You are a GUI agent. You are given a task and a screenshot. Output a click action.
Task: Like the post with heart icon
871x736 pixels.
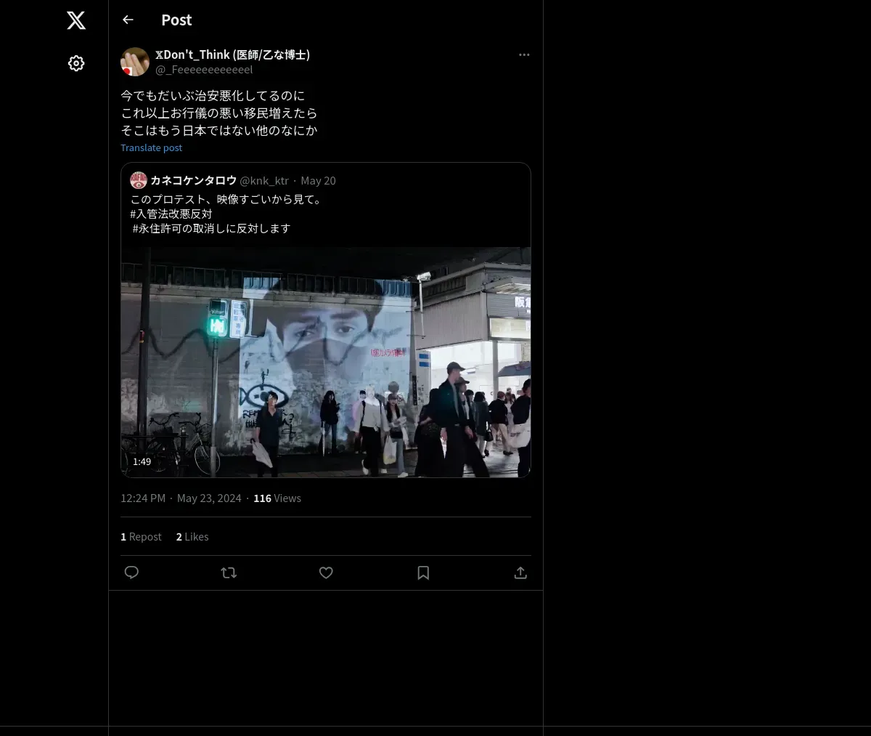(x=326, y=573)
